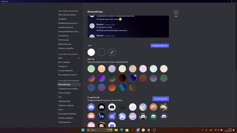Open Запросы дружбы settings
This screenshot has width=237, height=133.
[x=69, y=48]
